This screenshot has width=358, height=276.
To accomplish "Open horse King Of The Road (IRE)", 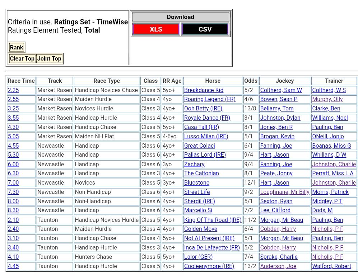I will pos(213,220).
